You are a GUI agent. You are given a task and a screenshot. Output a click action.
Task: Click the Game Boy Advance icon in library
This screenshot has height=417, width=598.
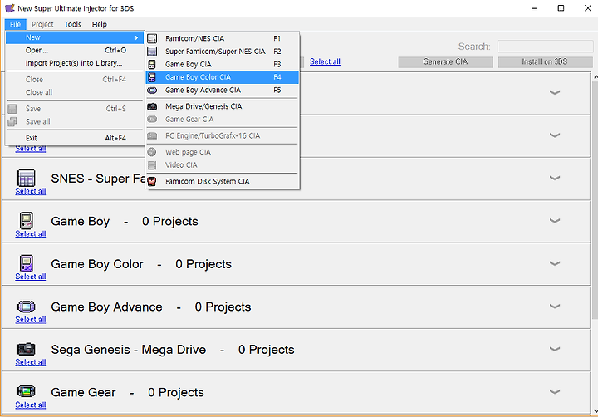27,307
